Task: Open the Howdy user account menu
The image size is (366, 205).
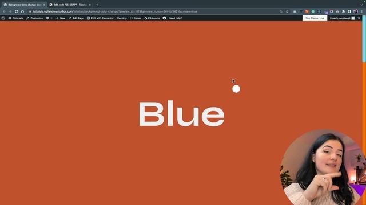Action: click(x=342, y=18)
